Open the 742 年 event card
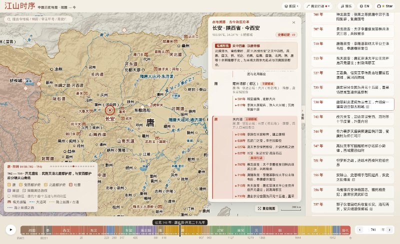This screenshot has height=244, width=400. click(352, 119)
